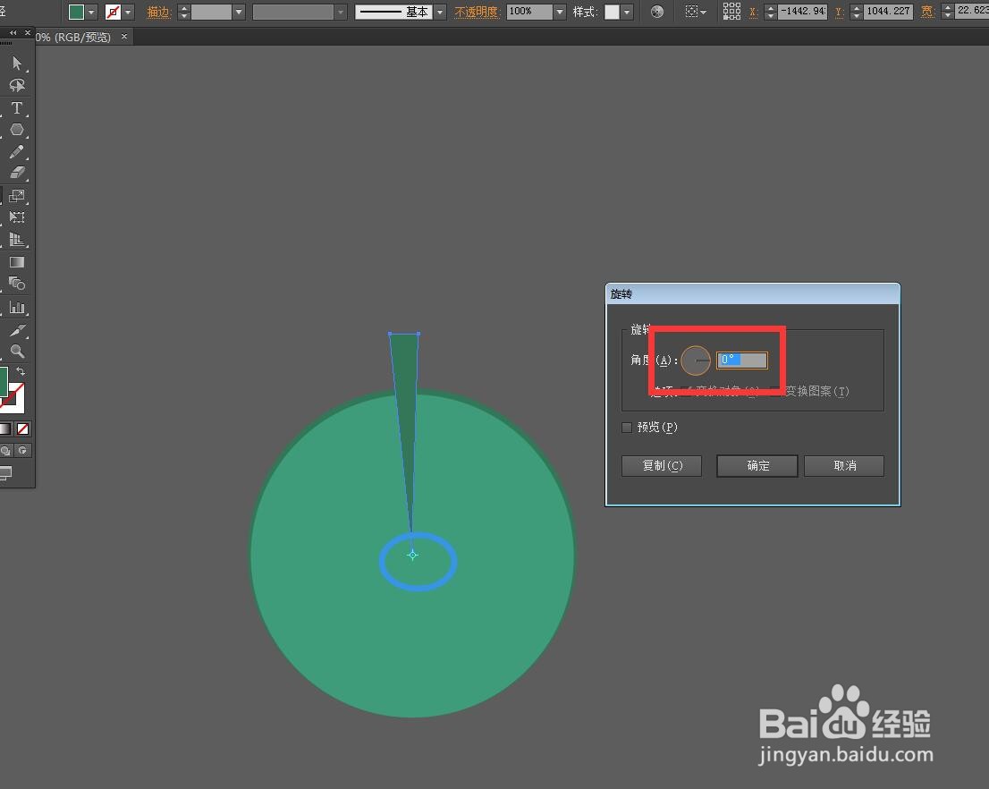Click the green fill swatch in control bar

(x=76, y=12)
